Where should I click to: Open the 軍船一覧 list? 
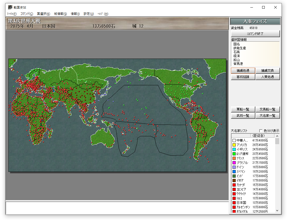click(x=243, y=109)
